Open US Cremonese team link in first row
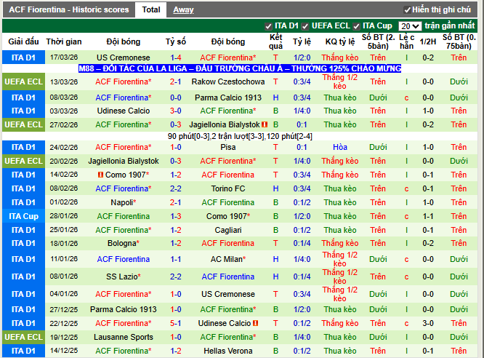 pos(124,57)
